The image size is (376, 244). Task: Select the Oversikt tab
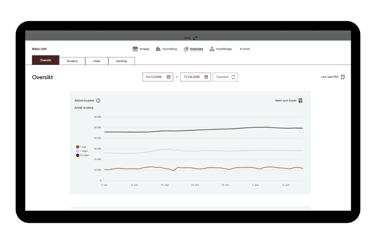click(x=45, y=60)
